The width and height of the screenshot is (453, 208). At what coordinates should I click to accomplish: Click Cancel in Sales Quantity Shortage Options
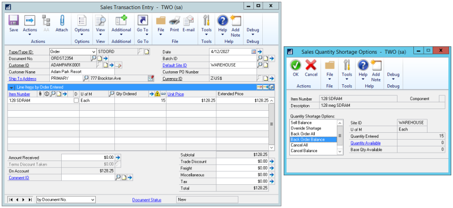[311, 68]
